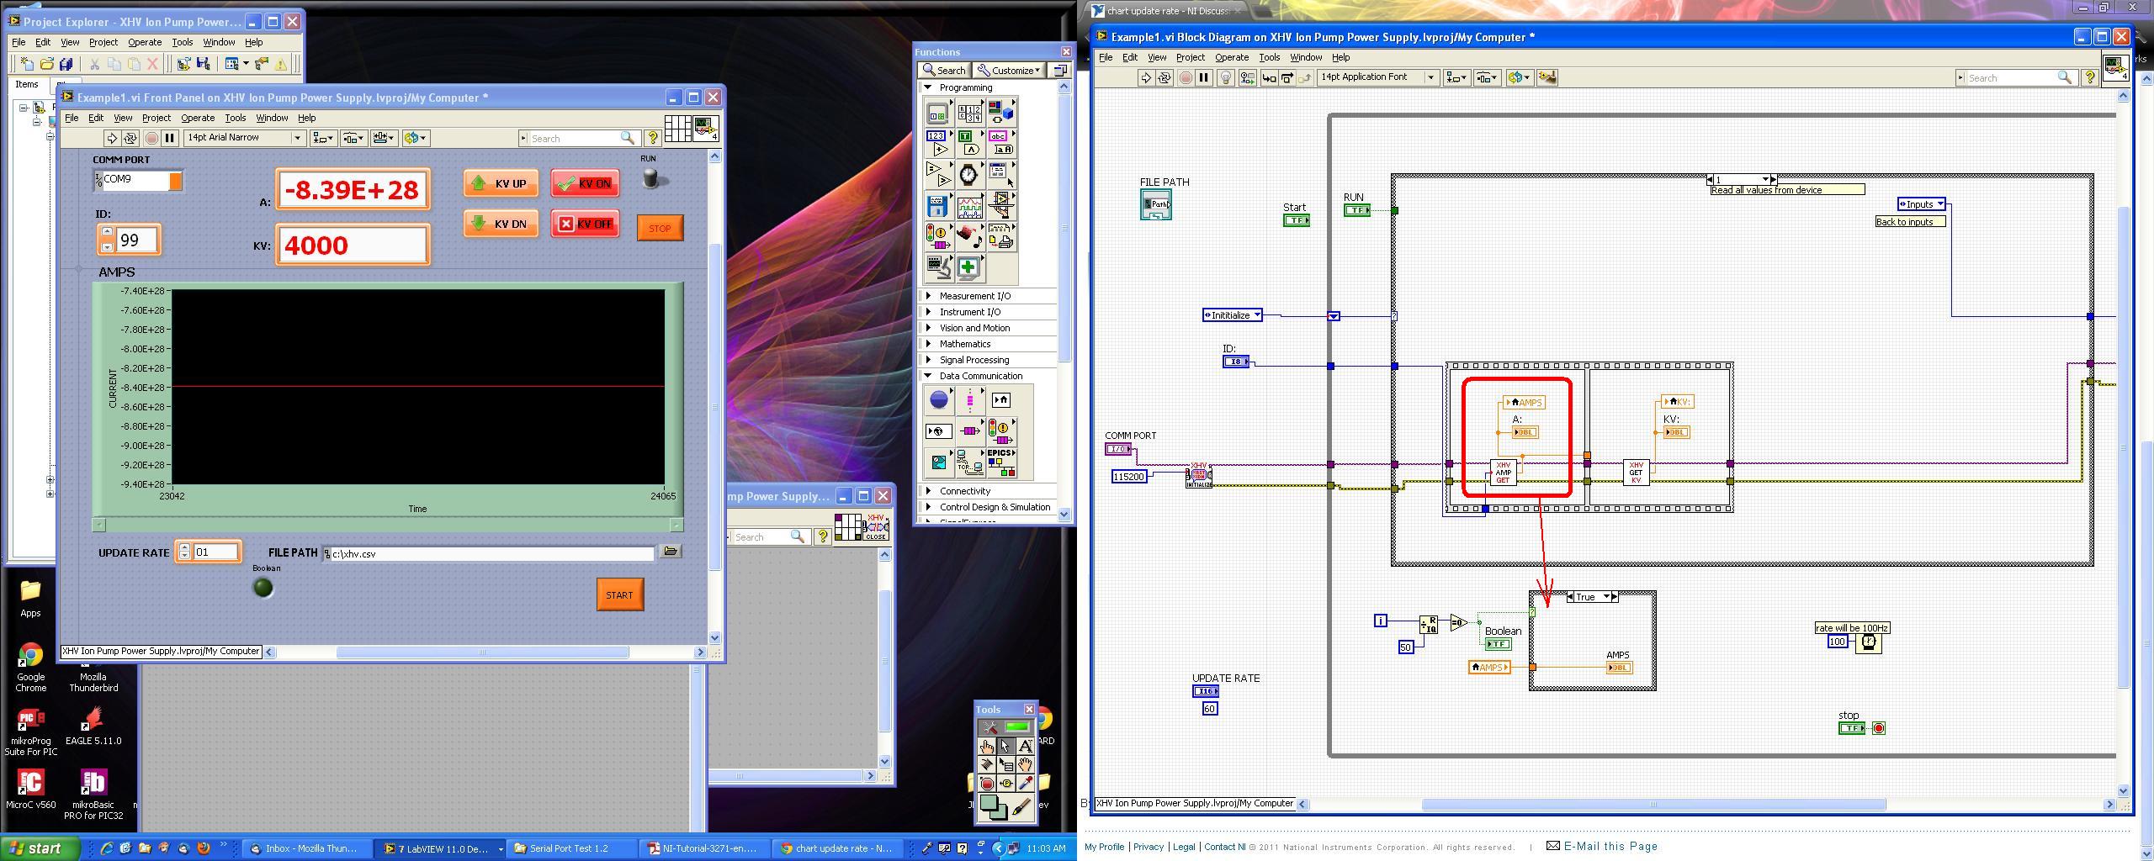2154x861 pixels.
Task: Click UPDATE RATE numeric field
Action: pyautogui.click(x=216, y=552)
